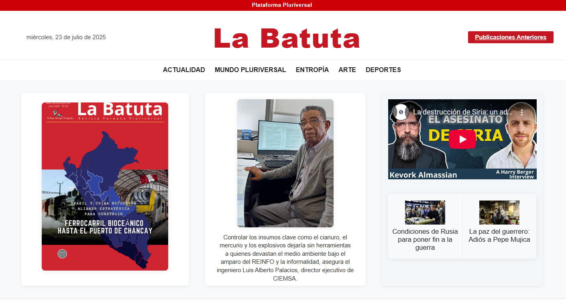Open Pepe Mujica article thumbnail
Viewport: 566px width, 303px height.
[x=499, y=213]
